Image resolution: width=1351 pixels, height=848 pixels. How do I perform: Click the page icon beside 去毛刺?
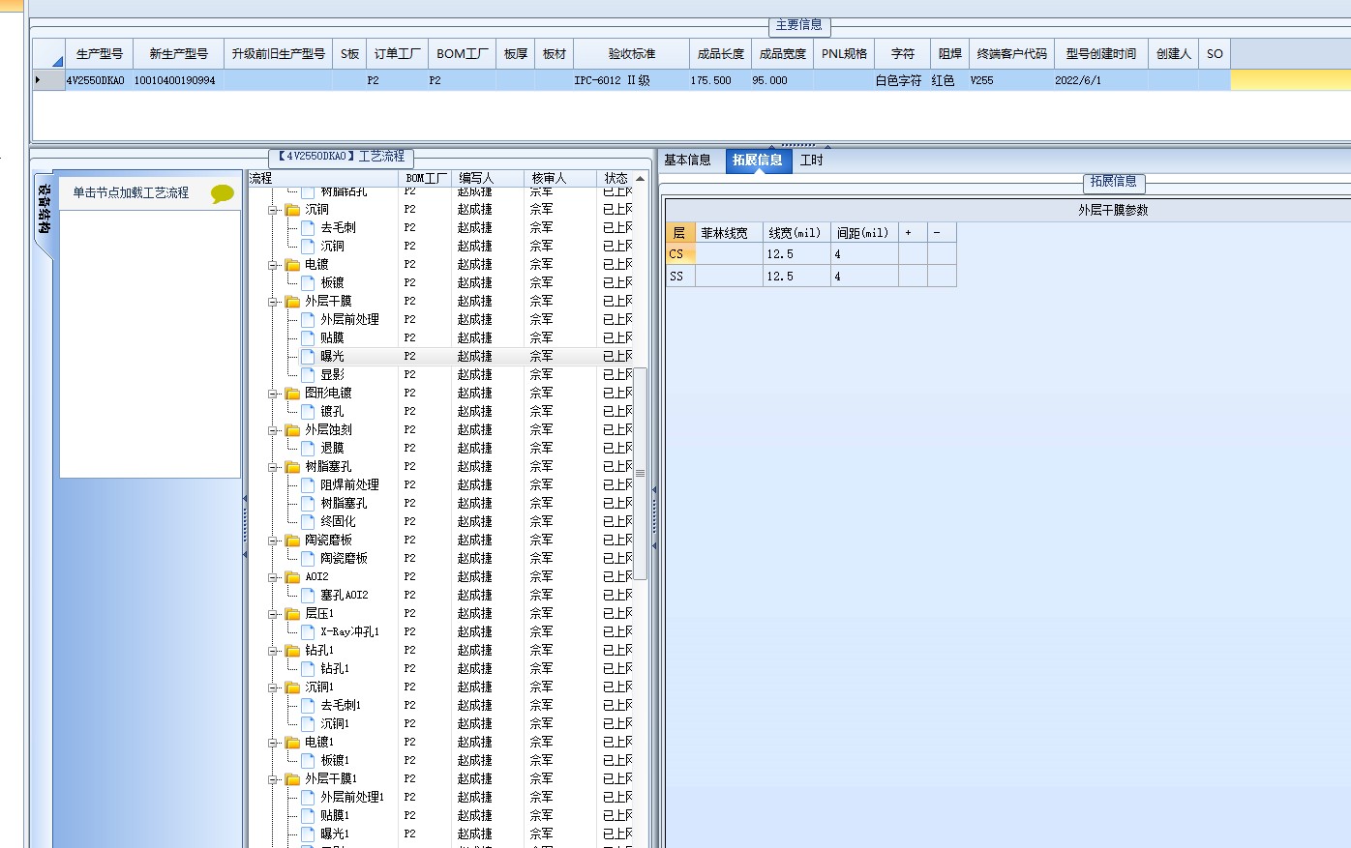308,228
